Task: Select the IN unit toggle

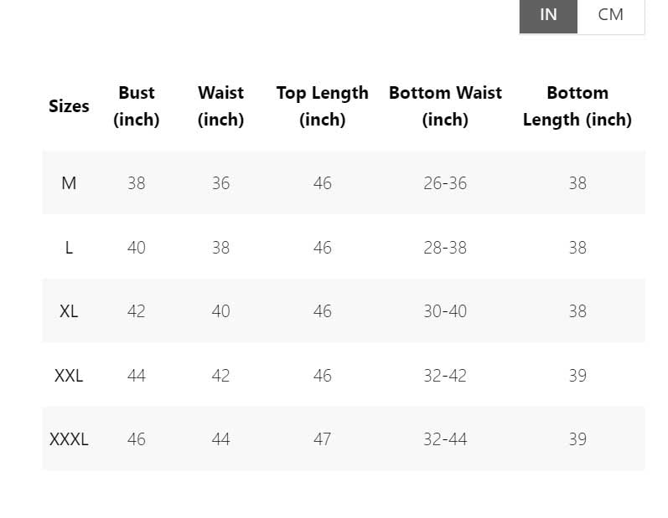Action: point(548,15)
